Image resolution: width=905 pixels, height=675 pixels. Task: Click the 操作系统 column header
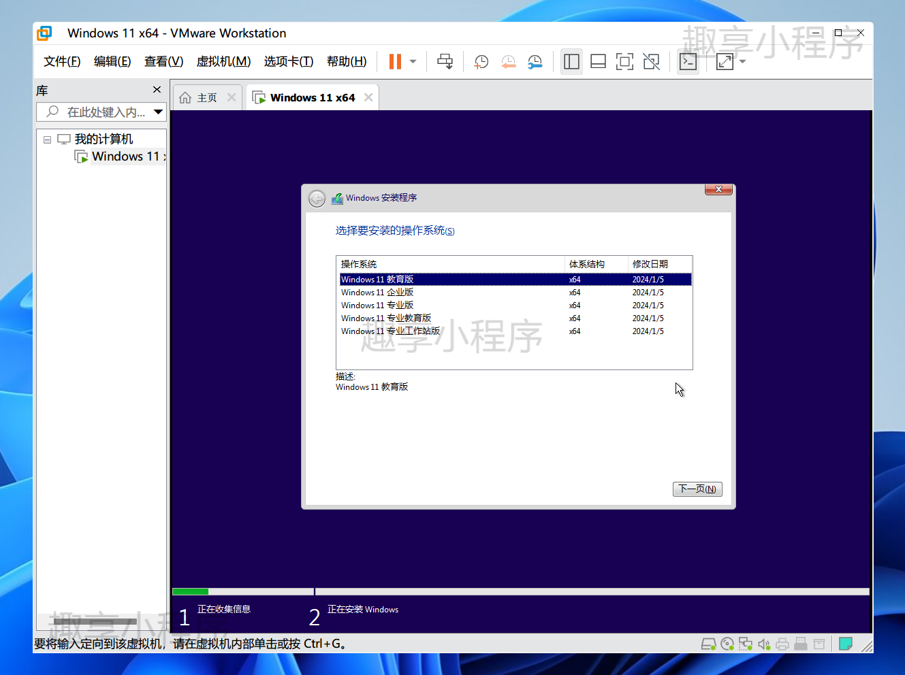pos(451,264)
